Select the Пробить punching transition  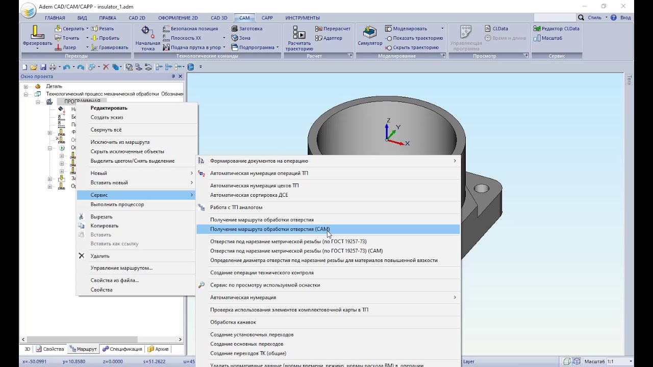click(x=105, y=38)
